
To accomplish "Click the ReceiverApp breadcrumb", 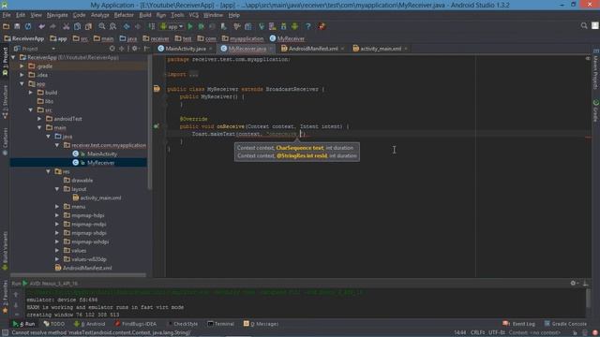I will [24, 38].
